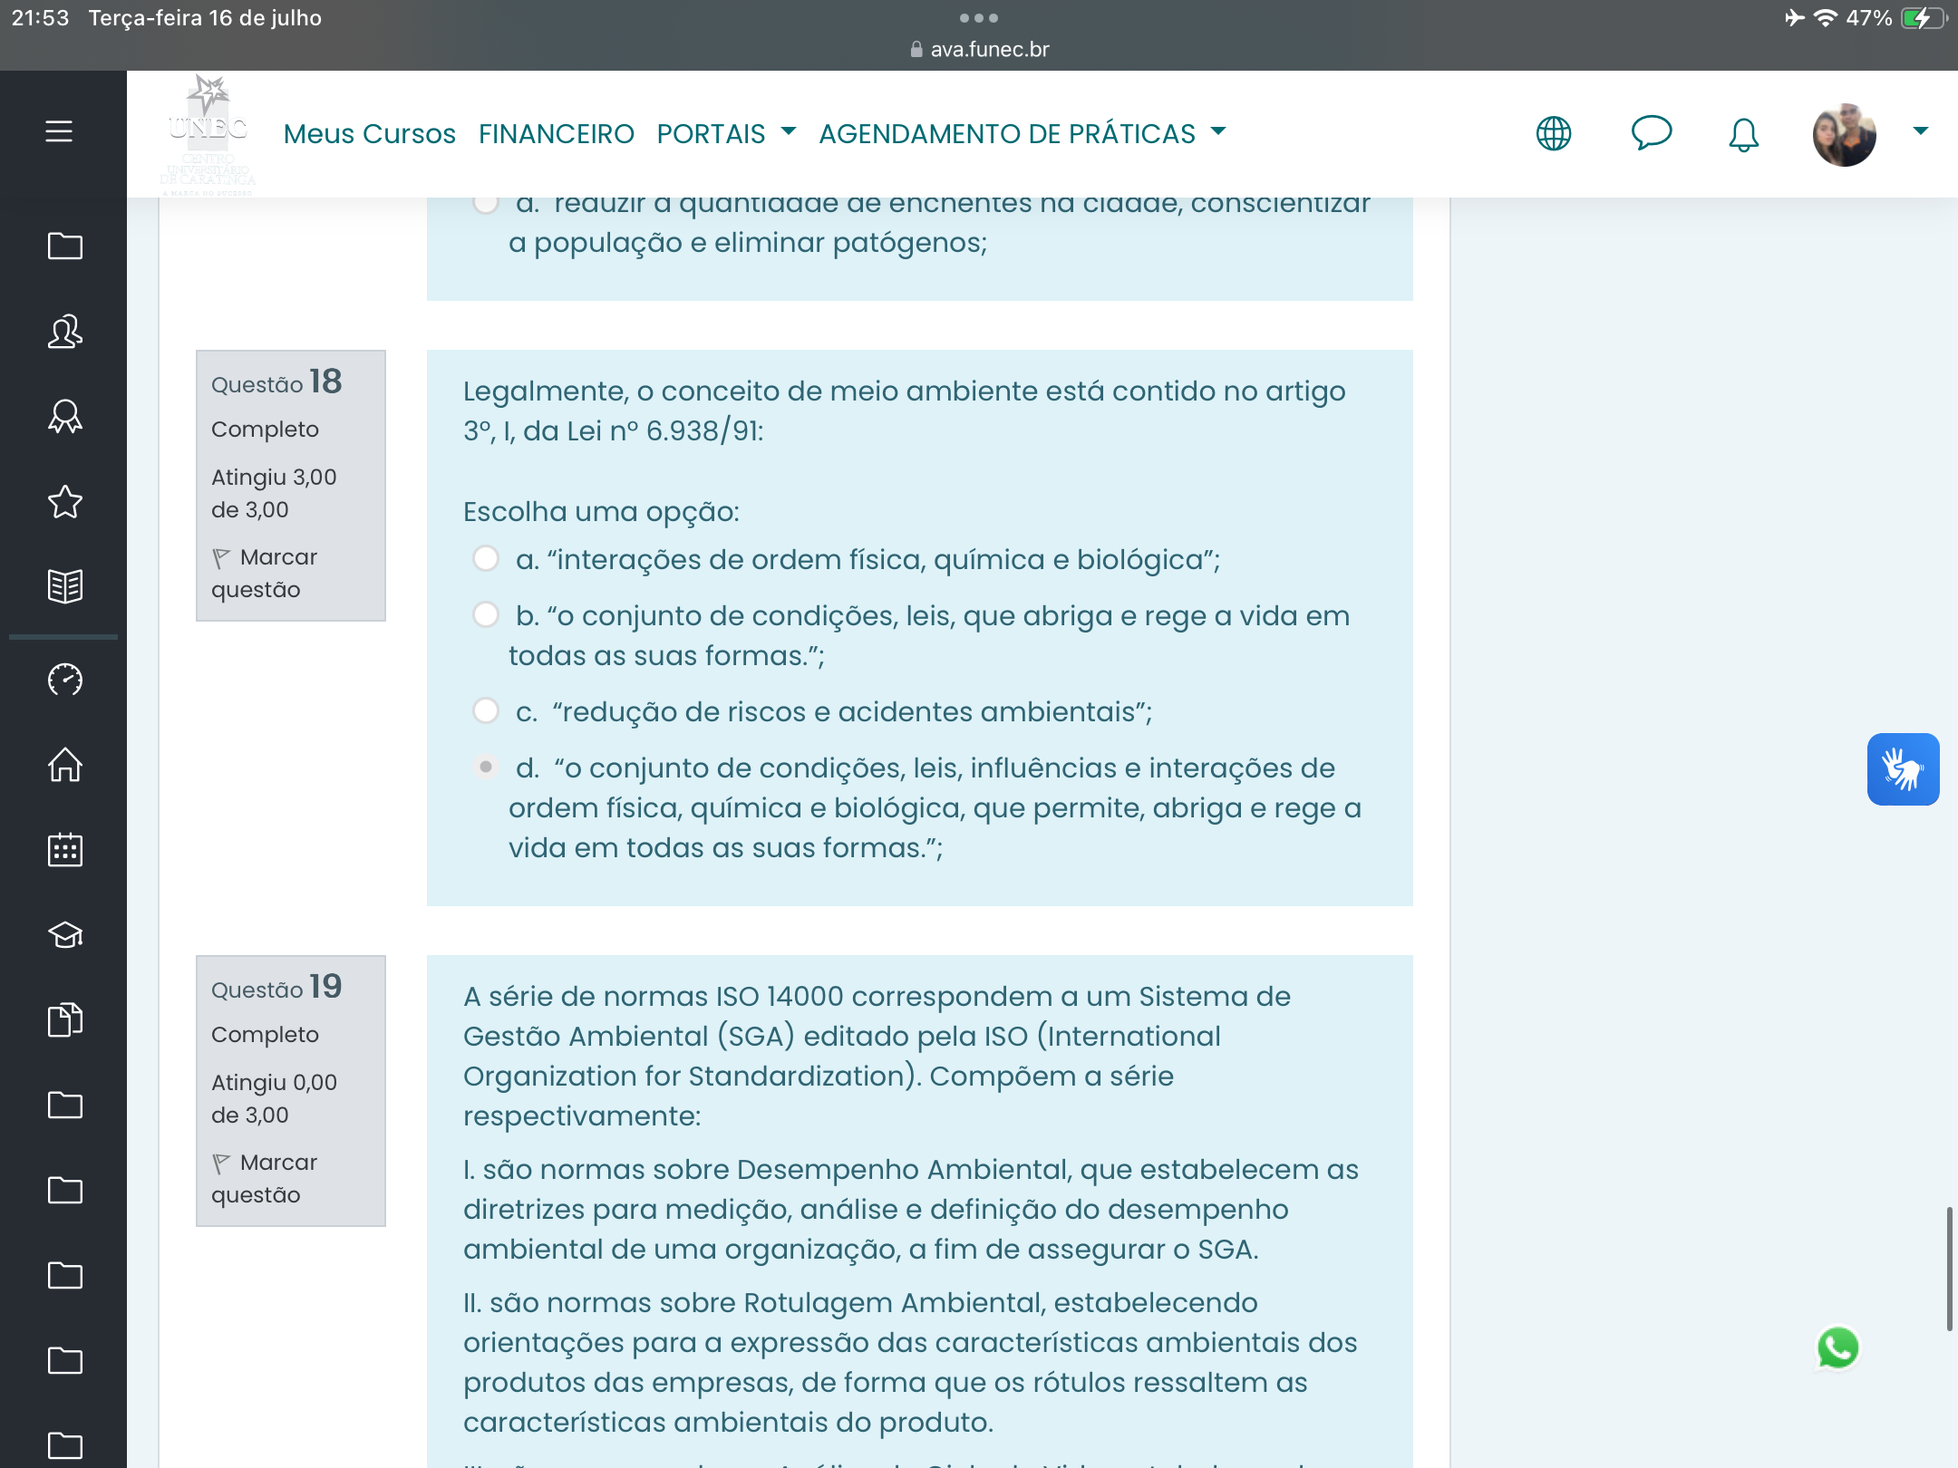The height and width of the screenshot is (1468, 1958).
Task: Open the notifications bell icon
Action: (x=1743, y=134)
